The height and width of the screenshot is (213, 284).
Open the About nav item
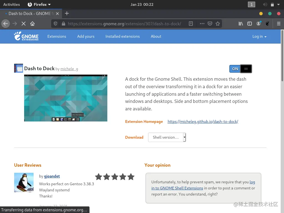click(156, 36)
